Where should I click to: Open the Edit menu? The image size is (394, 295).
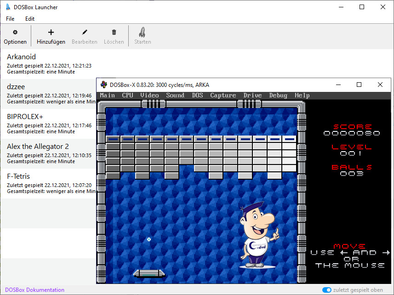[30, 19]
